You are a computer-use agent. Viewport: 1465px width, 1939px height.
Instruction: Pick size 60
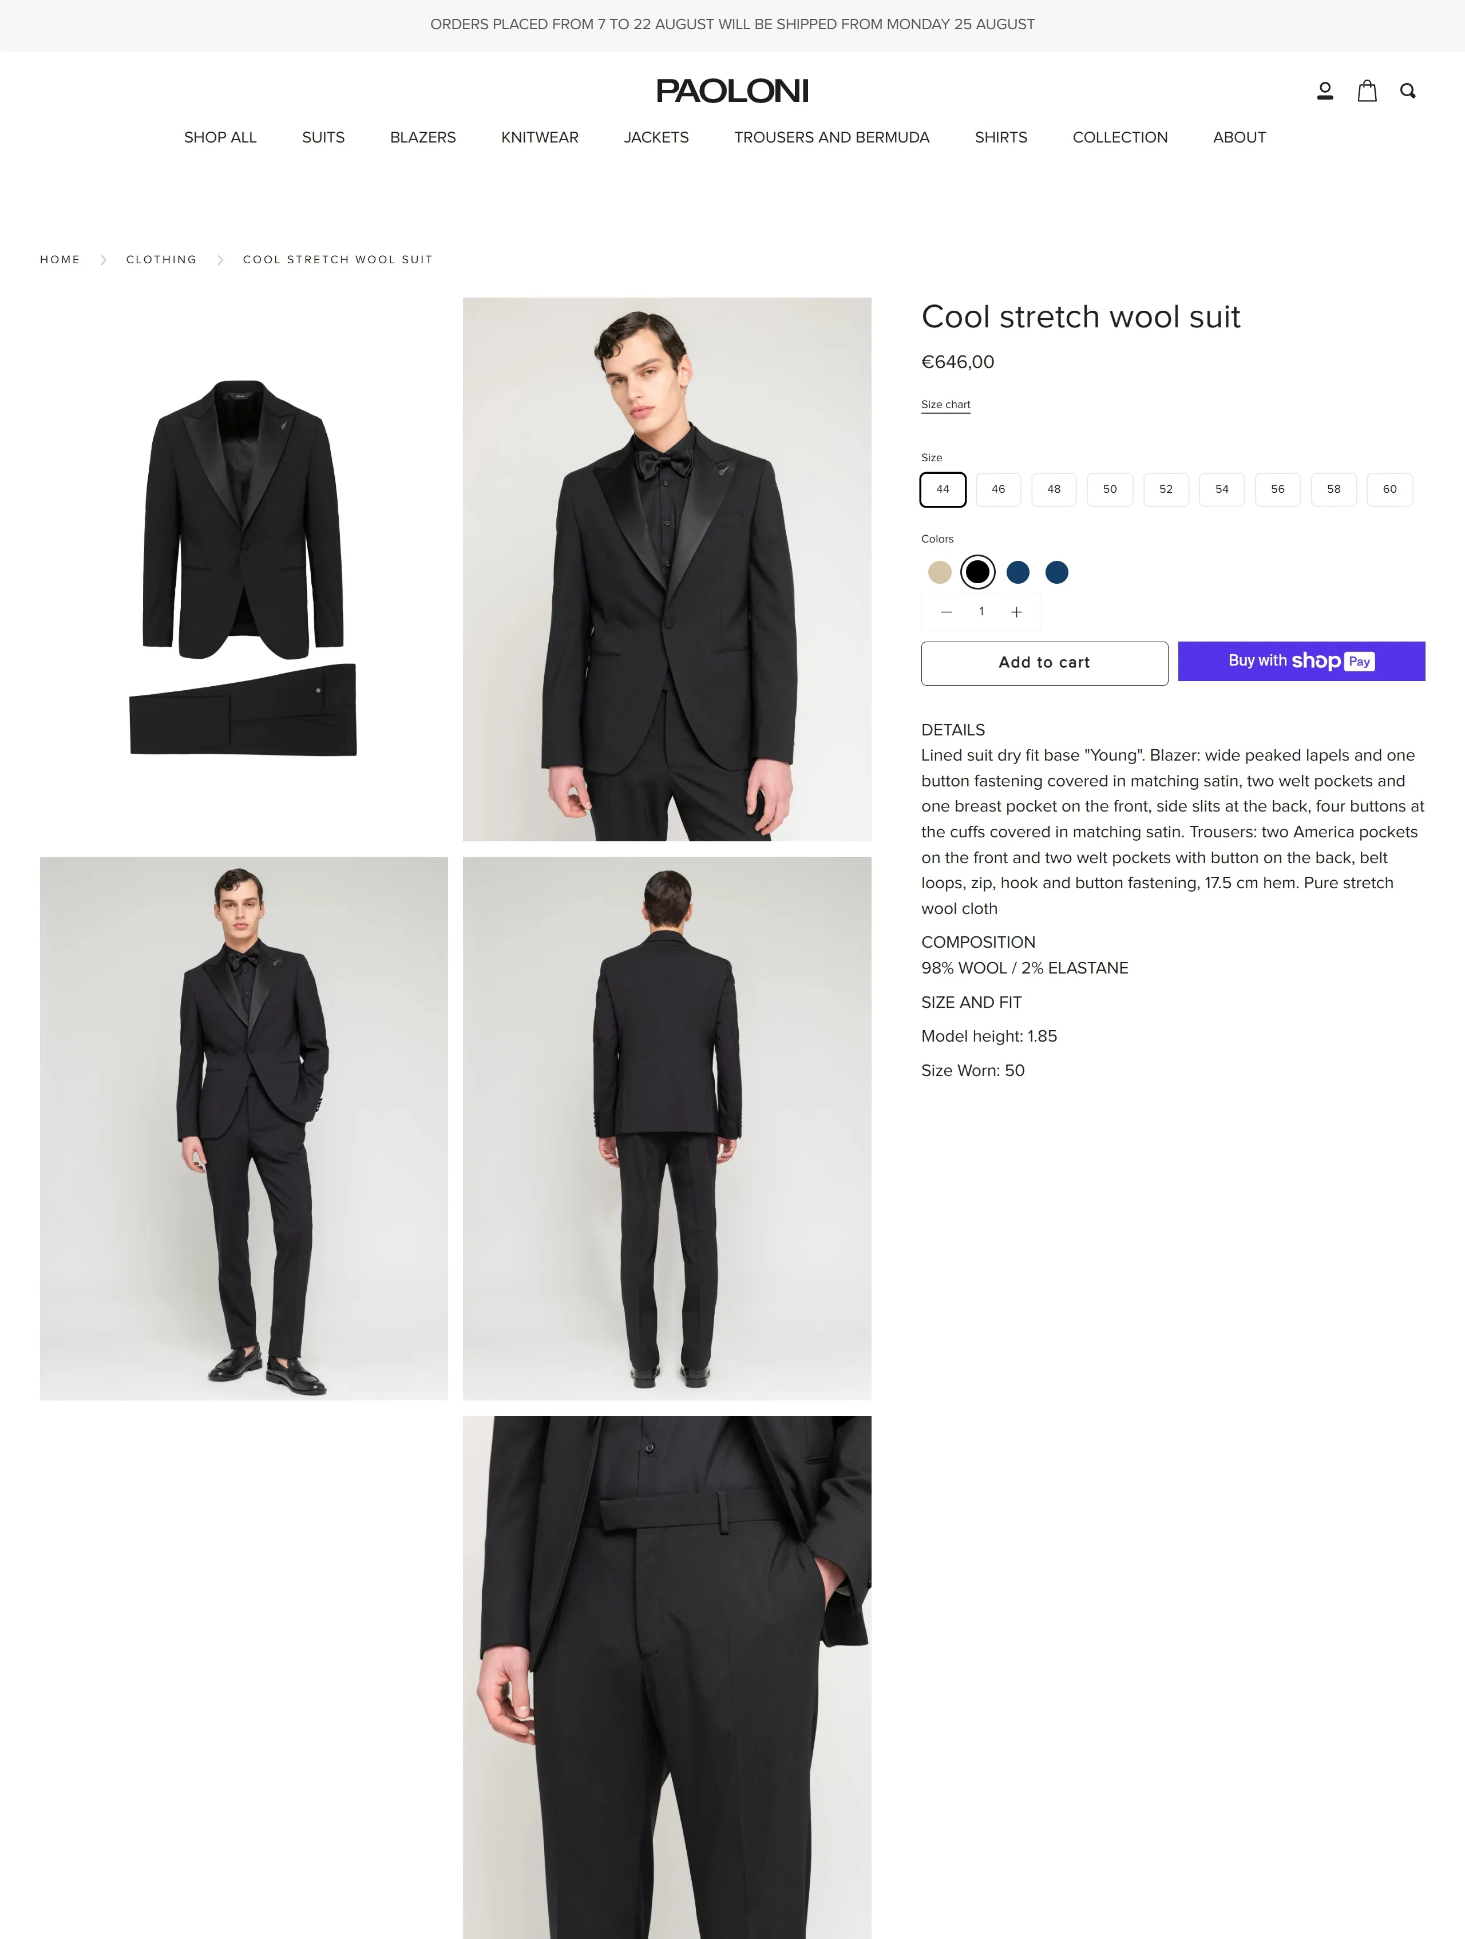[1389, 489]
